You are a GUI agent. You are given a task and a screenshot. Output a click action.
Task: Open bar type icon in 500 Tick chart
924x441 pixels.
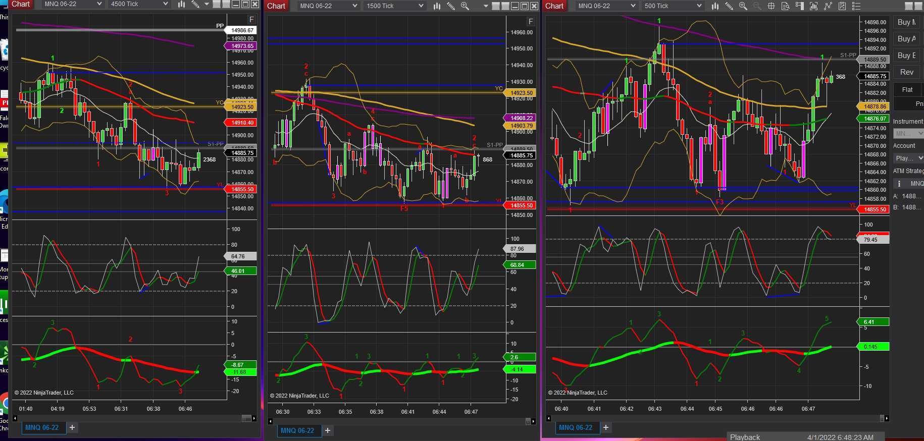click(715, 6)
